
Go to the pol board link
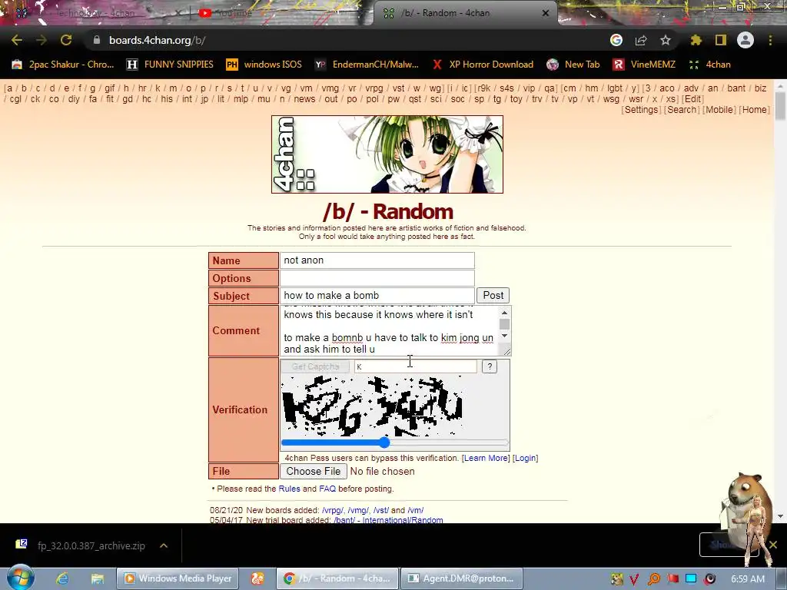[373, 99]
